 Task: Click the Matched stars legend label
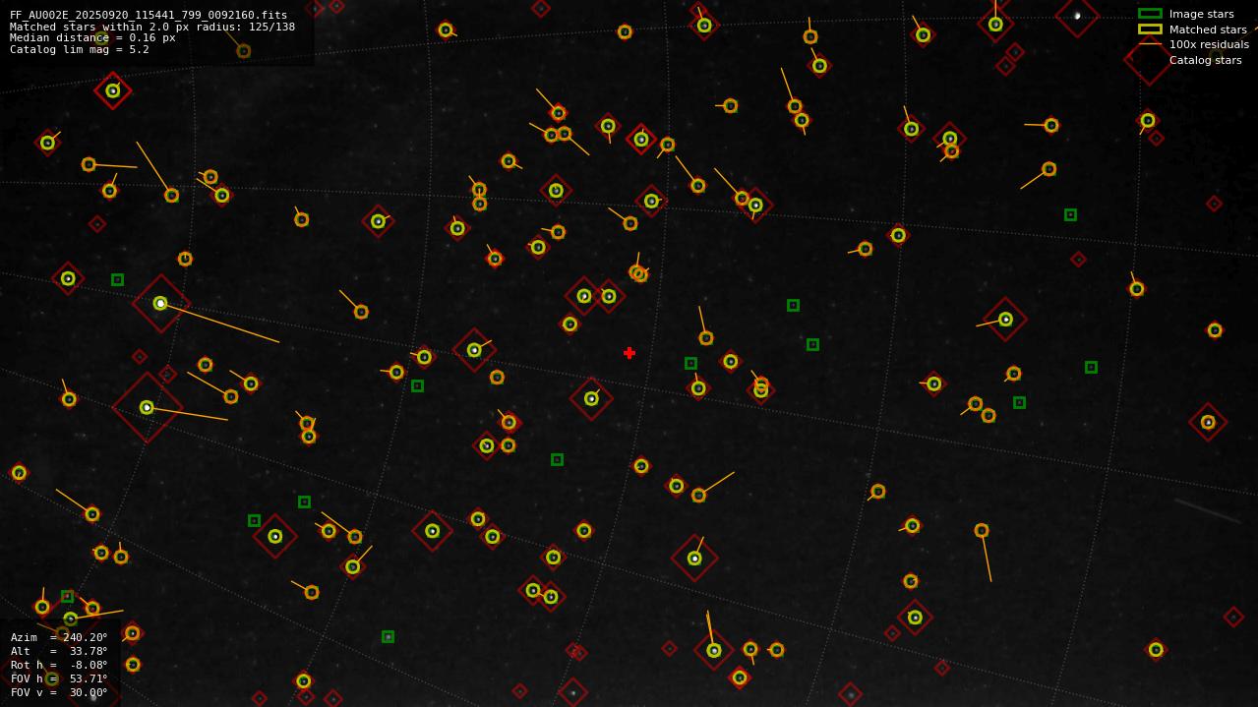(1207, 29)
